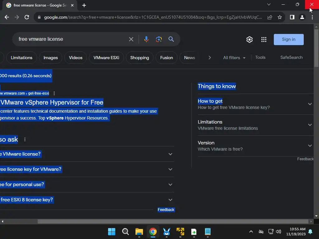Open the Windows Start menu
The height and width of the screenshot is (239, 319).
112,232
